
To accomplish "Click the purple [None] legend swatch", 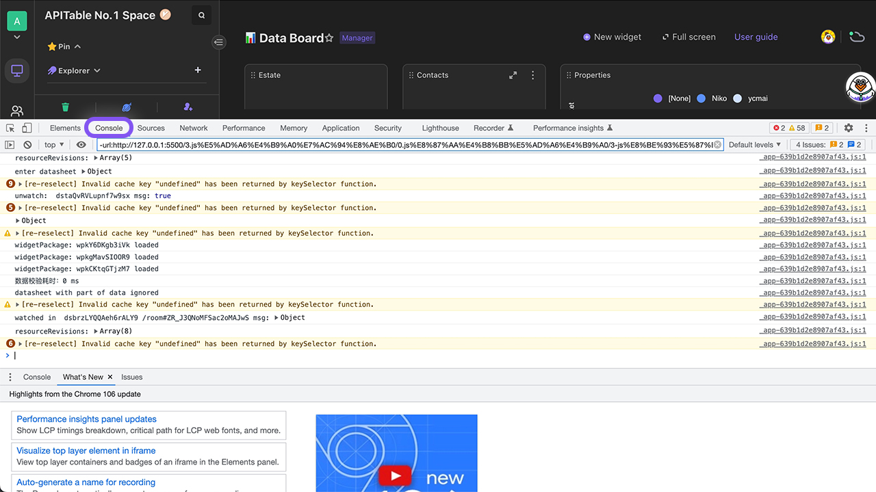I will (658, 98).
